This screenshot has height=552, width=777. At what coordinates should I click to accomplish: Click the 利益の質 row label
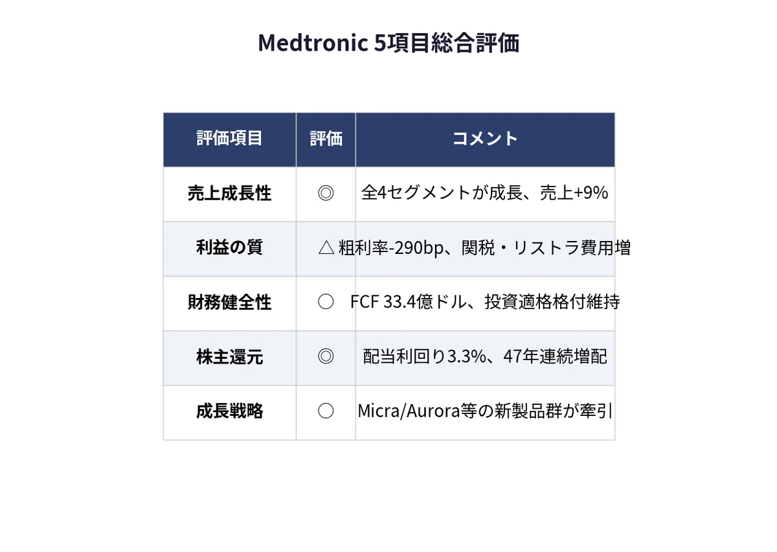click(230, 247)
